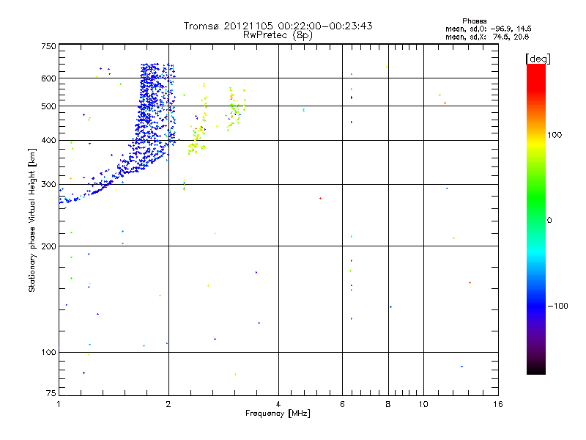Image resolution: width=586 pixels, height=440 pixels.
Task: Click the plot title 'Tromsø 20121105 00:22:00-00:23:43'
Action: 278,26
